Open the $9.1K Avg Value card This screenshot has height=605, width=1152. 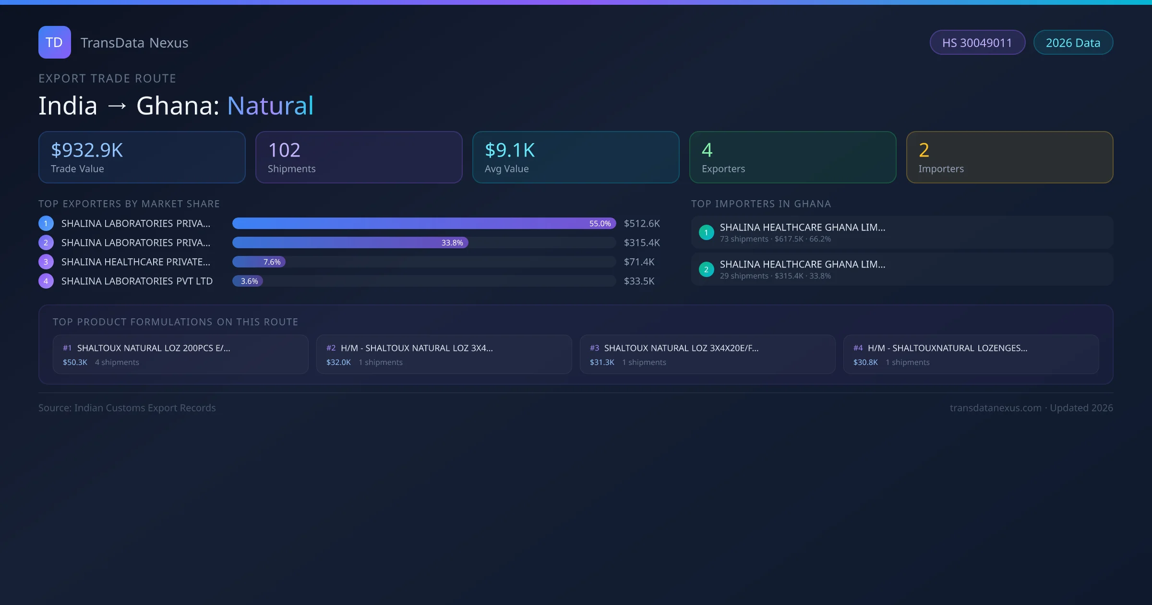[576, 157]
